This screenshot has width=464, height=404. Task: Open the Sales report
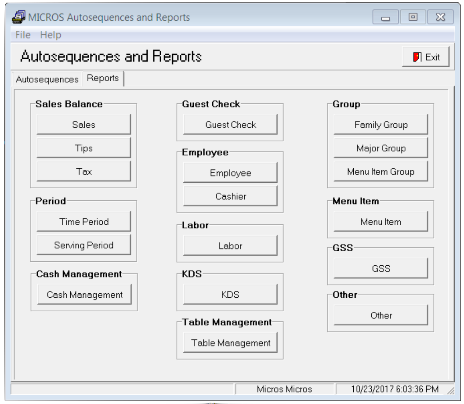click(84, 125)
